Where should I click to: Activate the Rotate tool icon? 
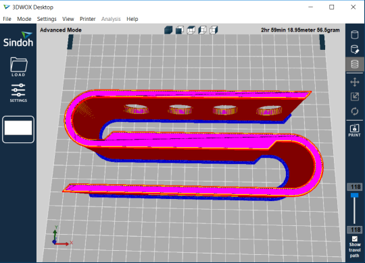point(355,111)
